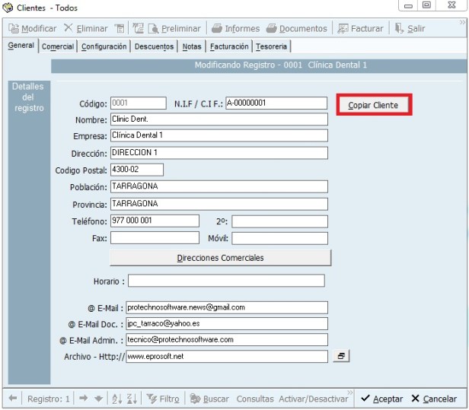
Task: Go to the previous record arrow
Action: [x=13, y=399]
